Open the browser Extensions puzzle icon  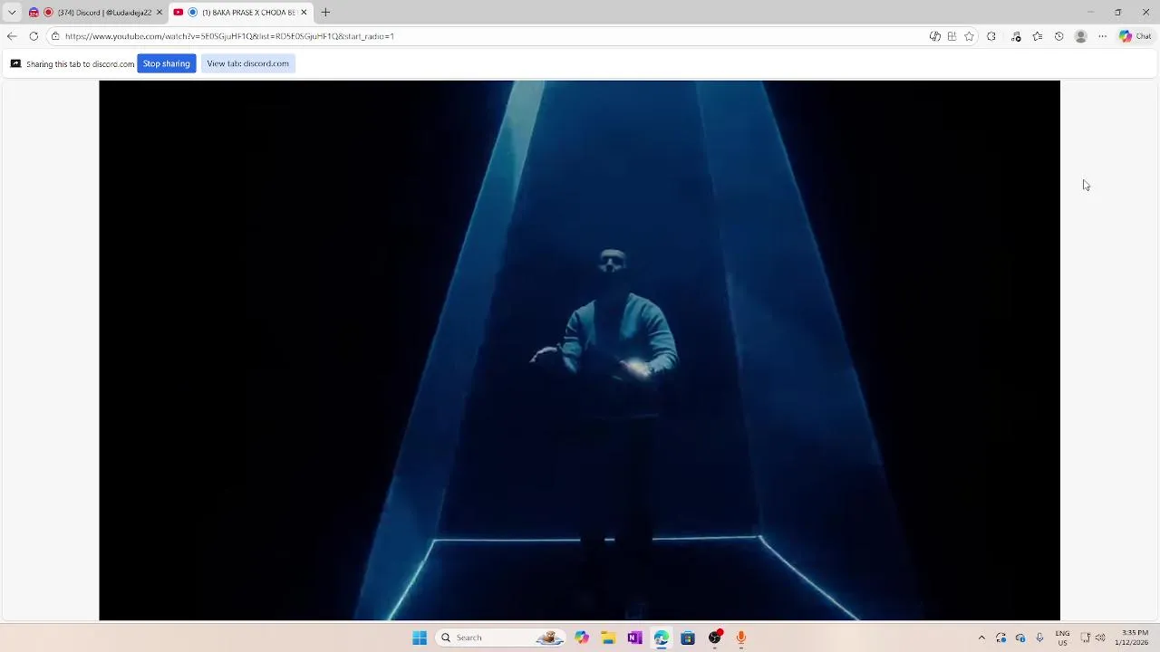click(991, 36)
